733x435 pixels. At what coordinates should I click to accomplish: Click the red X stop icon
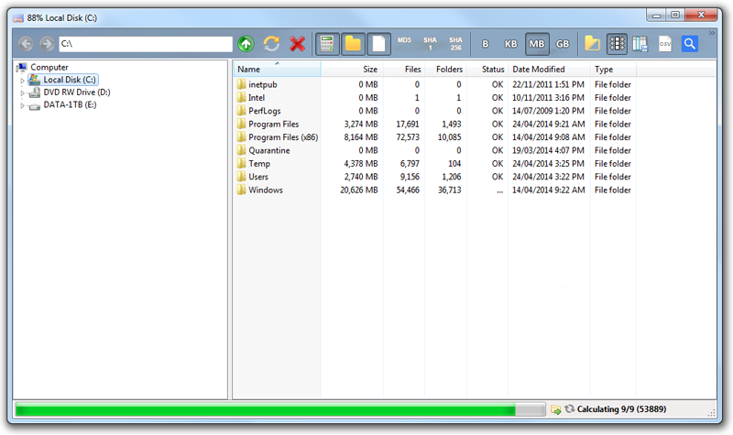point(297,44)
